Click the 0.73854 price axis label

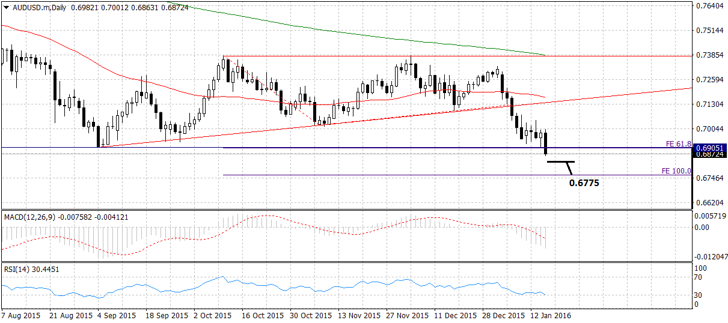[x=708, y=55]
